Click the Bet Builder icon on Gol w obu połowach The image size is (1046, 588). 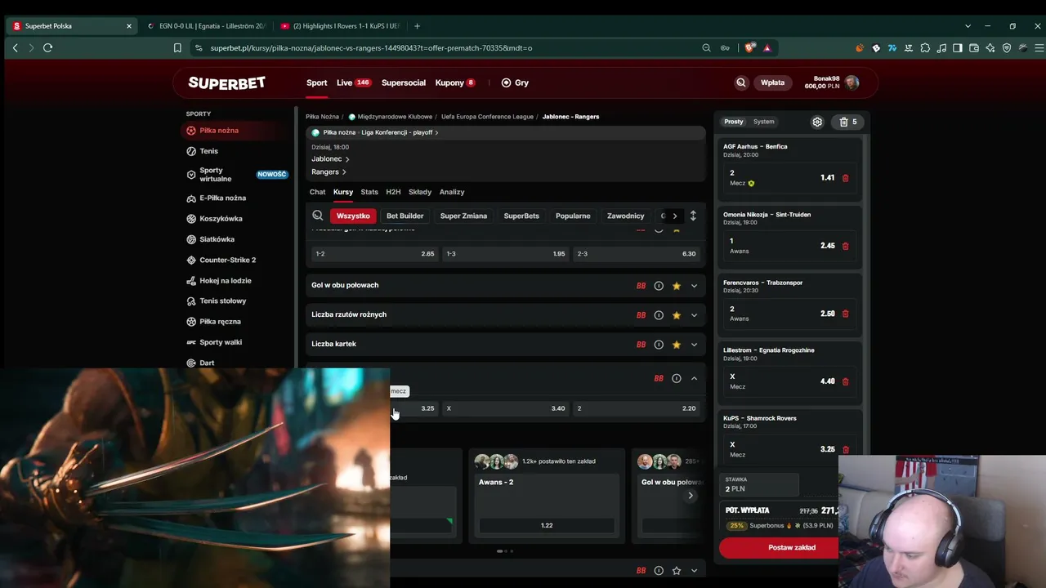coord(641,286)
